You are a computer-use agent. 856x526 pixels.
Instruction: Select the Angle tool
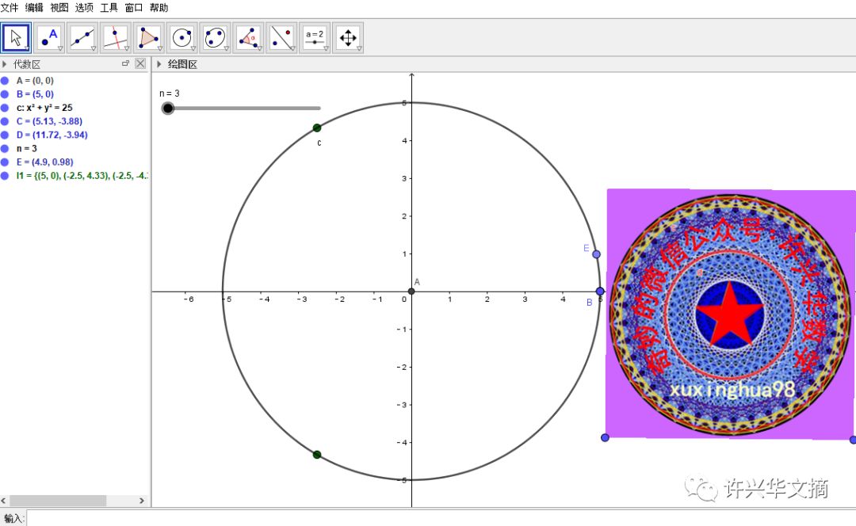coord(248,38)
